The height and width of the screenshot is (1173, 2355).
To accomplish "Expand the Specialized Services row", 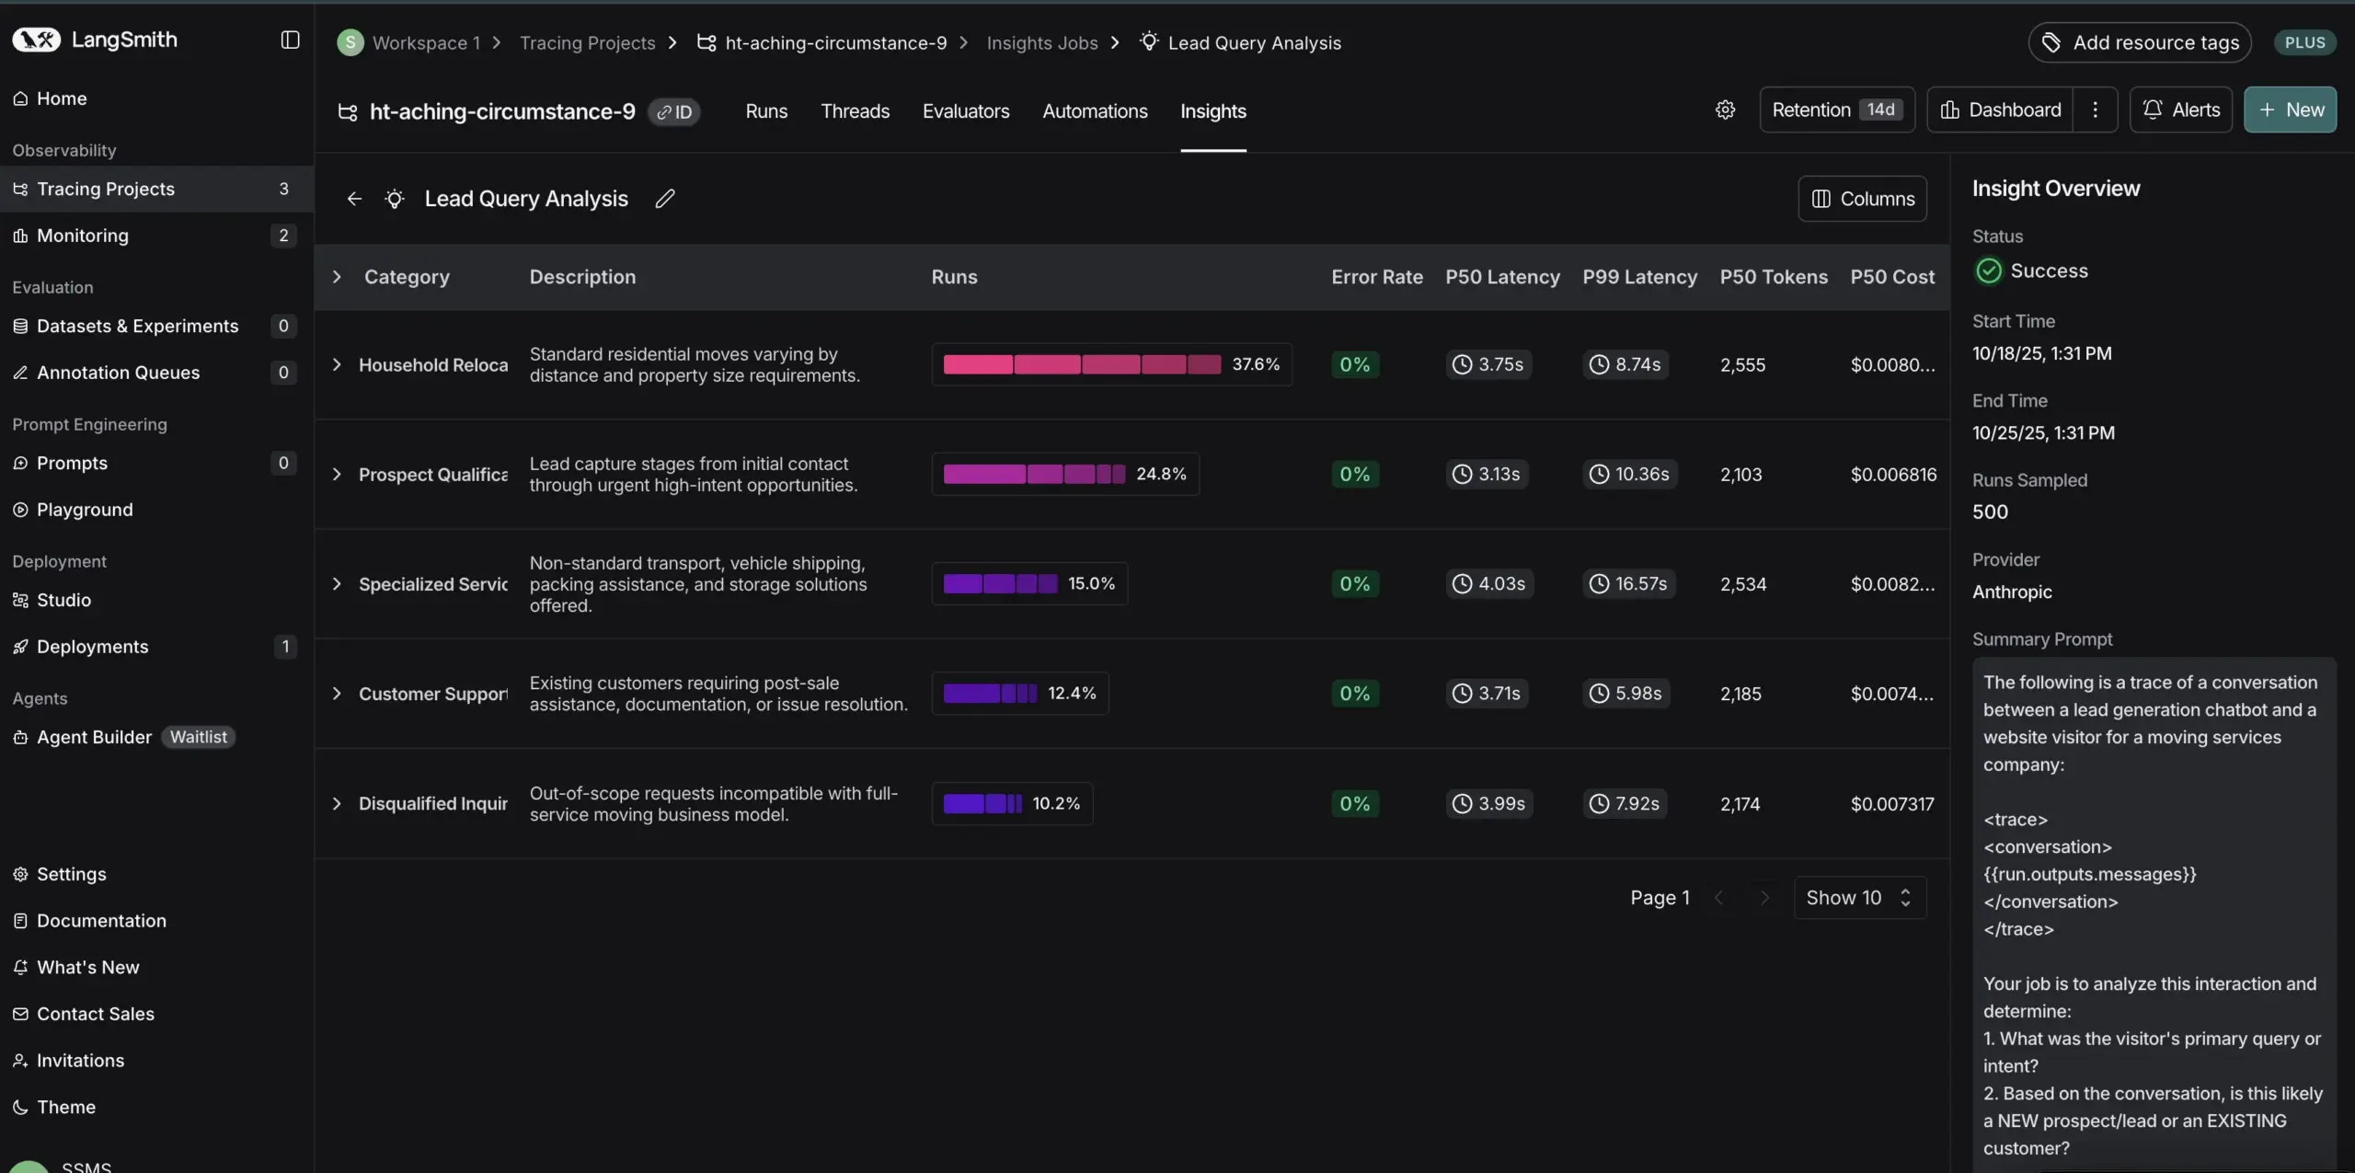I will coord(337,583).
